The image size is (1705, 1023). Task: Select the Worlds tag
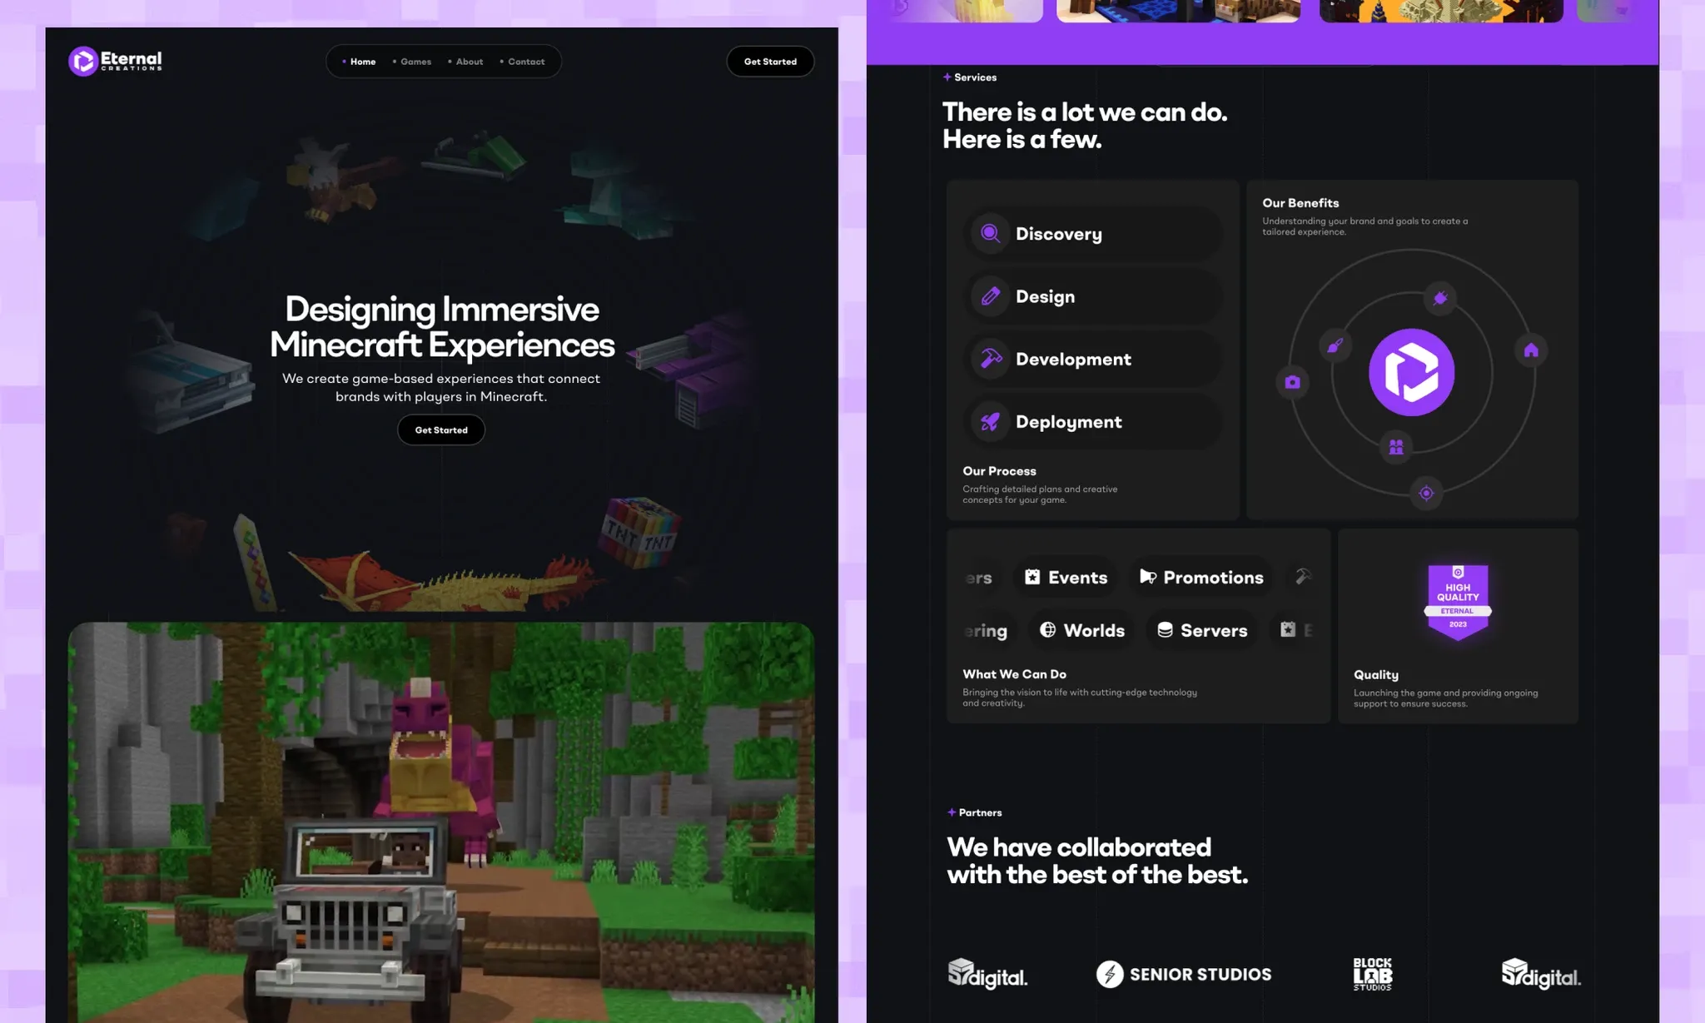[x=1081, y=631]
